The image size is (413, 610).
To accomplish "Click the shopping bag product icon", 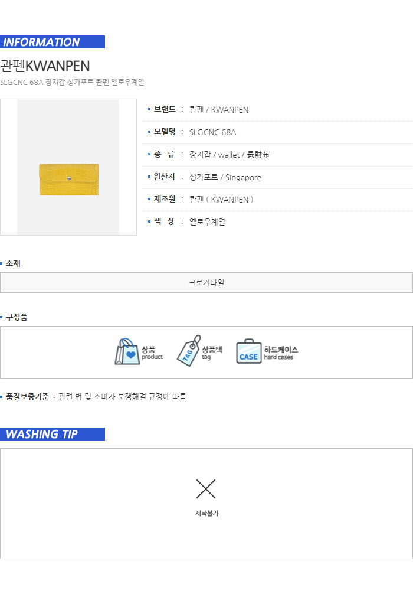I will pos(127,352).
